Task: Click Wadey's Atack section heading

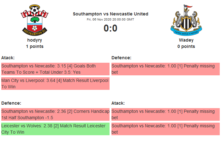Action: tap(118, 103)
